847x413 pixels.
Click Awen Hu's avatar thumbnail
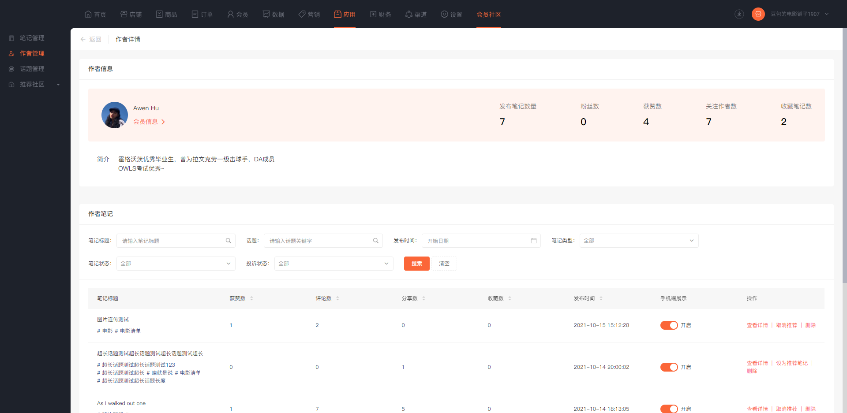pos(115,115)
